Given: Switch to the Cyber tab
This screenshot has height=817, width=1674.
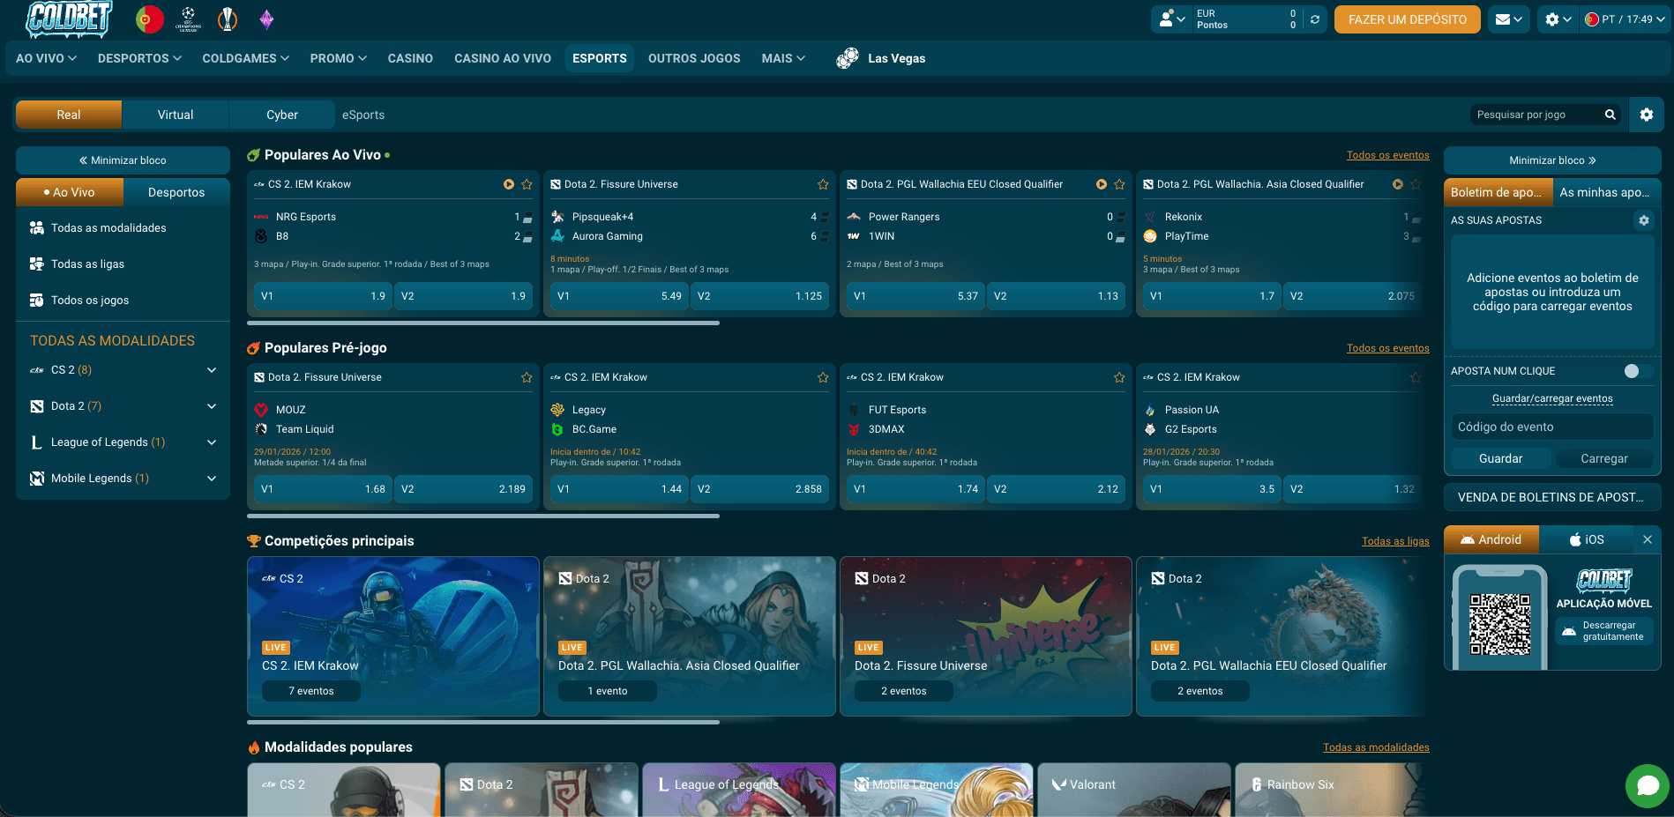Looking at the screenshot, I should (x=282, y=115).
